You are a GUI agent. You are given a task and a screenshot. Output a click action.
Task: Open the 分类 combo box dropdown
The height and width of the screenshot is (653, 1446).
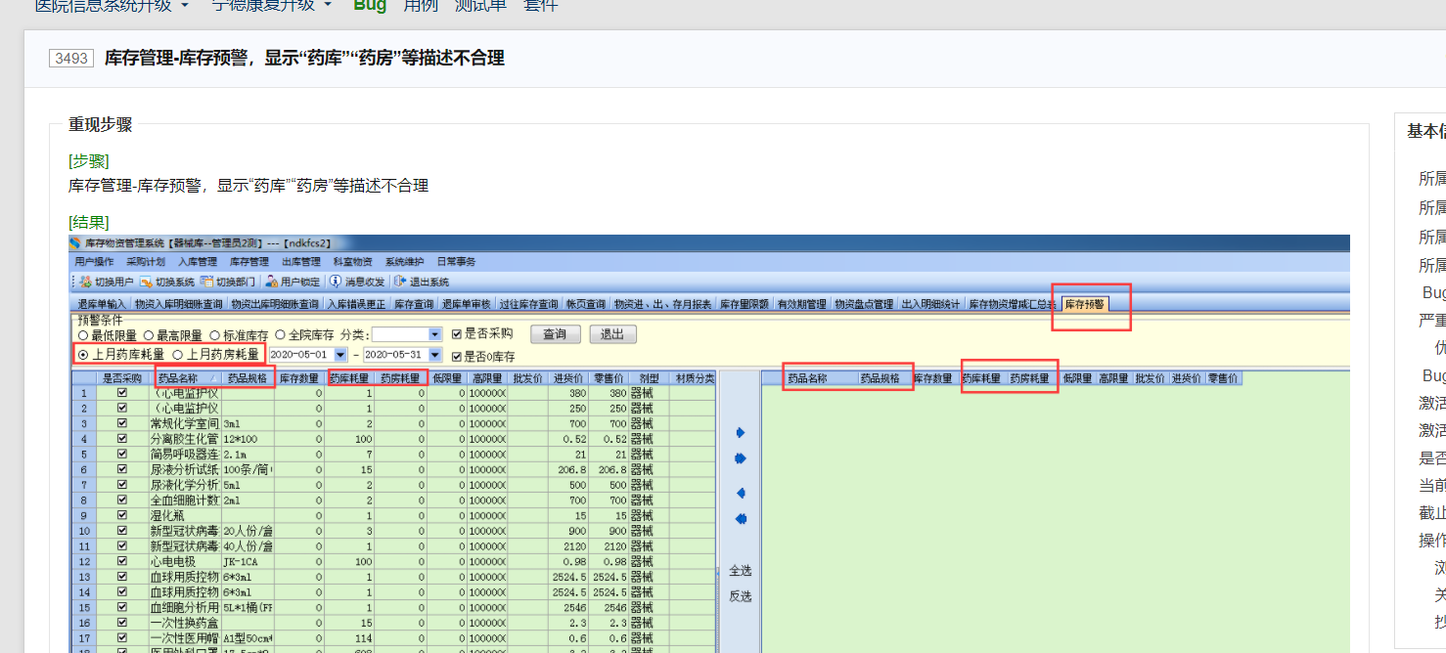pyautogui.click(x=435, y=334)
